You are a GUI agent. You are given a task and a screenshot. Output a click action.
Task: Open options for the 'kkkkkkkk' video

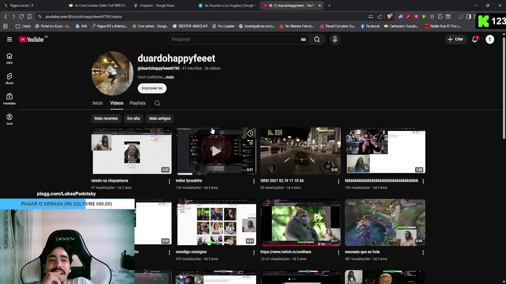[423, 181]
